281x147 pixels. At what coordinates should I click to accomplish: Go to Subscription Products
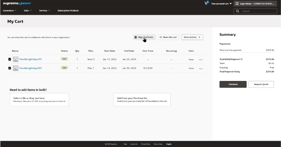68,11
